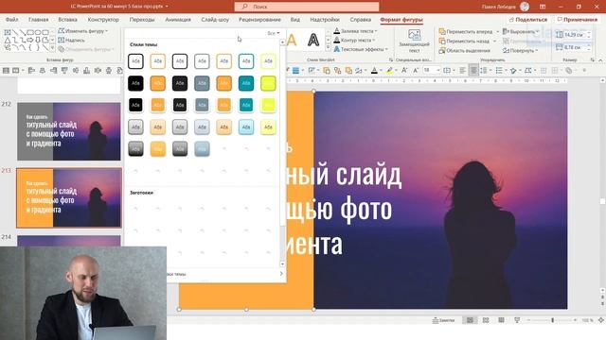Click the decrease font size icon
This screenshot has height=340, width=606.
click(416, 70)
